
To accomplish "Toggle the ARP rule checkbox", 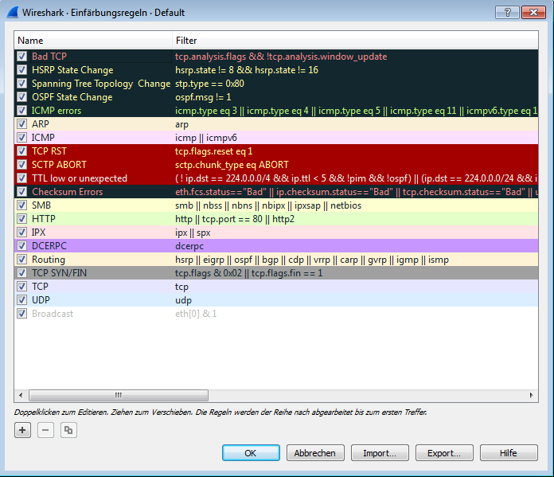I will (22, 123).
